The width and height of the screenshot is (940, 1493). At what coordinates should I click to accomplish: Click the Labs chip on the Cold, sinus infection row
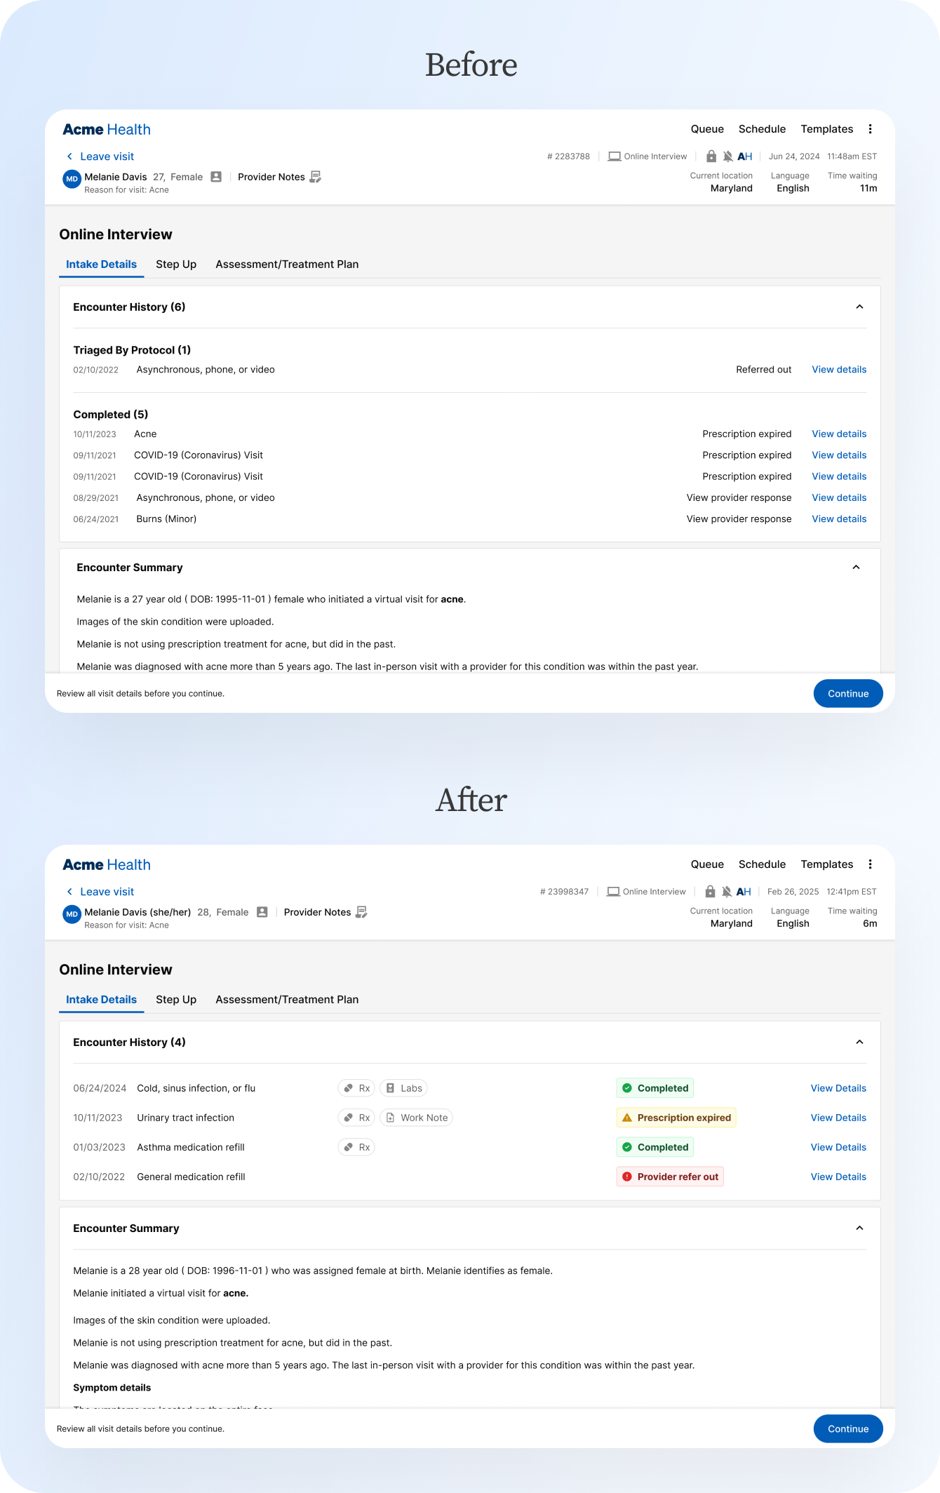[x=403, y=1088]
